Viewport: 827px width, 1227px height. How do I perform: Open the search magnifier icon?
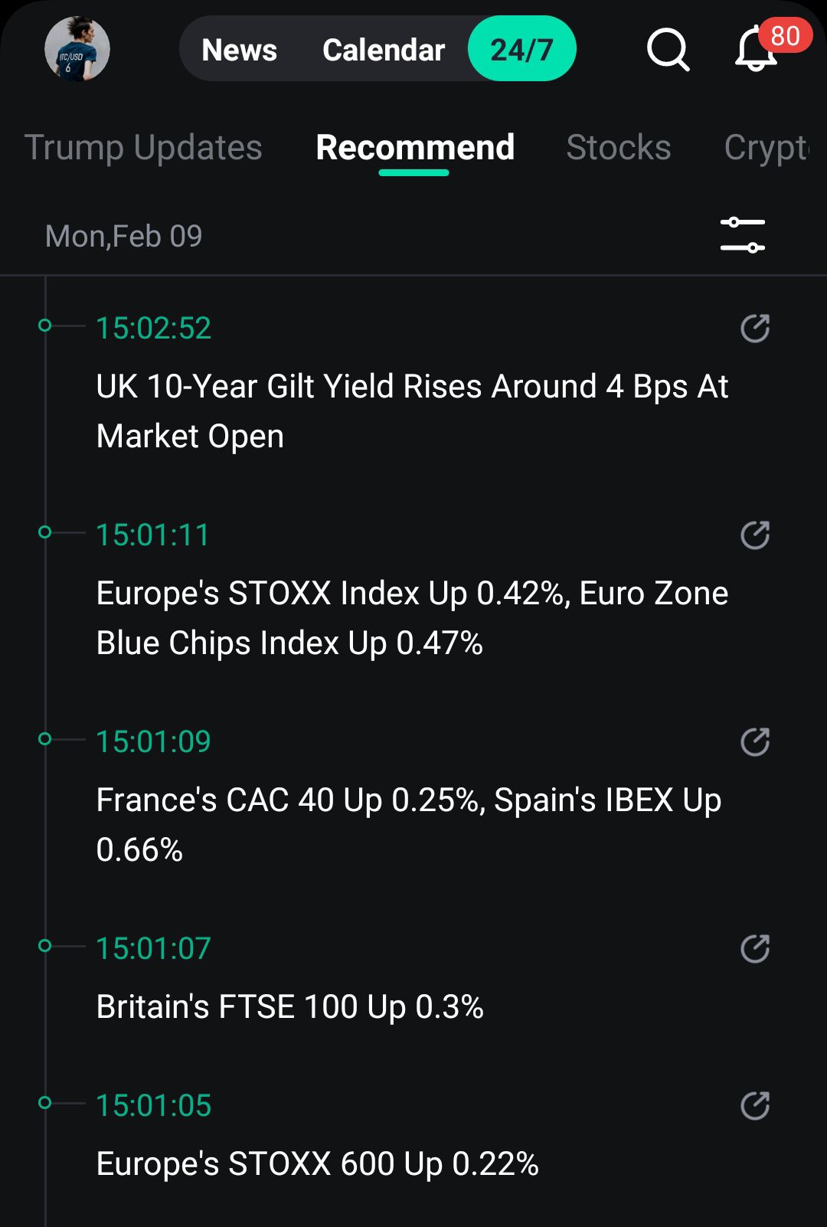click(x=668, y=50)
